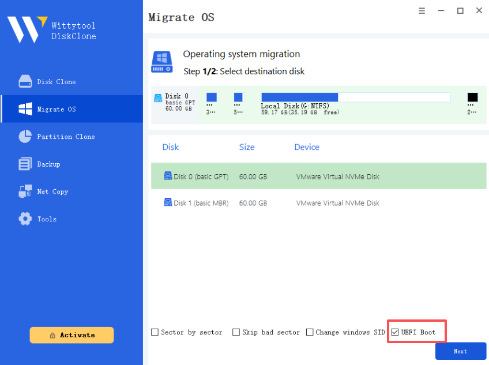
Task: Click the Net Copy computers icon
Action: pyautogui.click(x=25, y=191)
